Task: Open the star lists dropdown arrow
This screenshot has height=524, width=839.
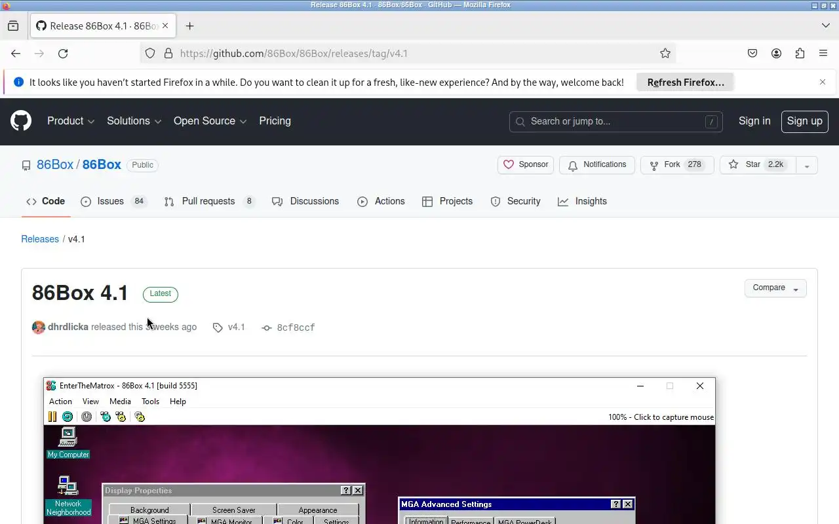Action: [807, 165]
